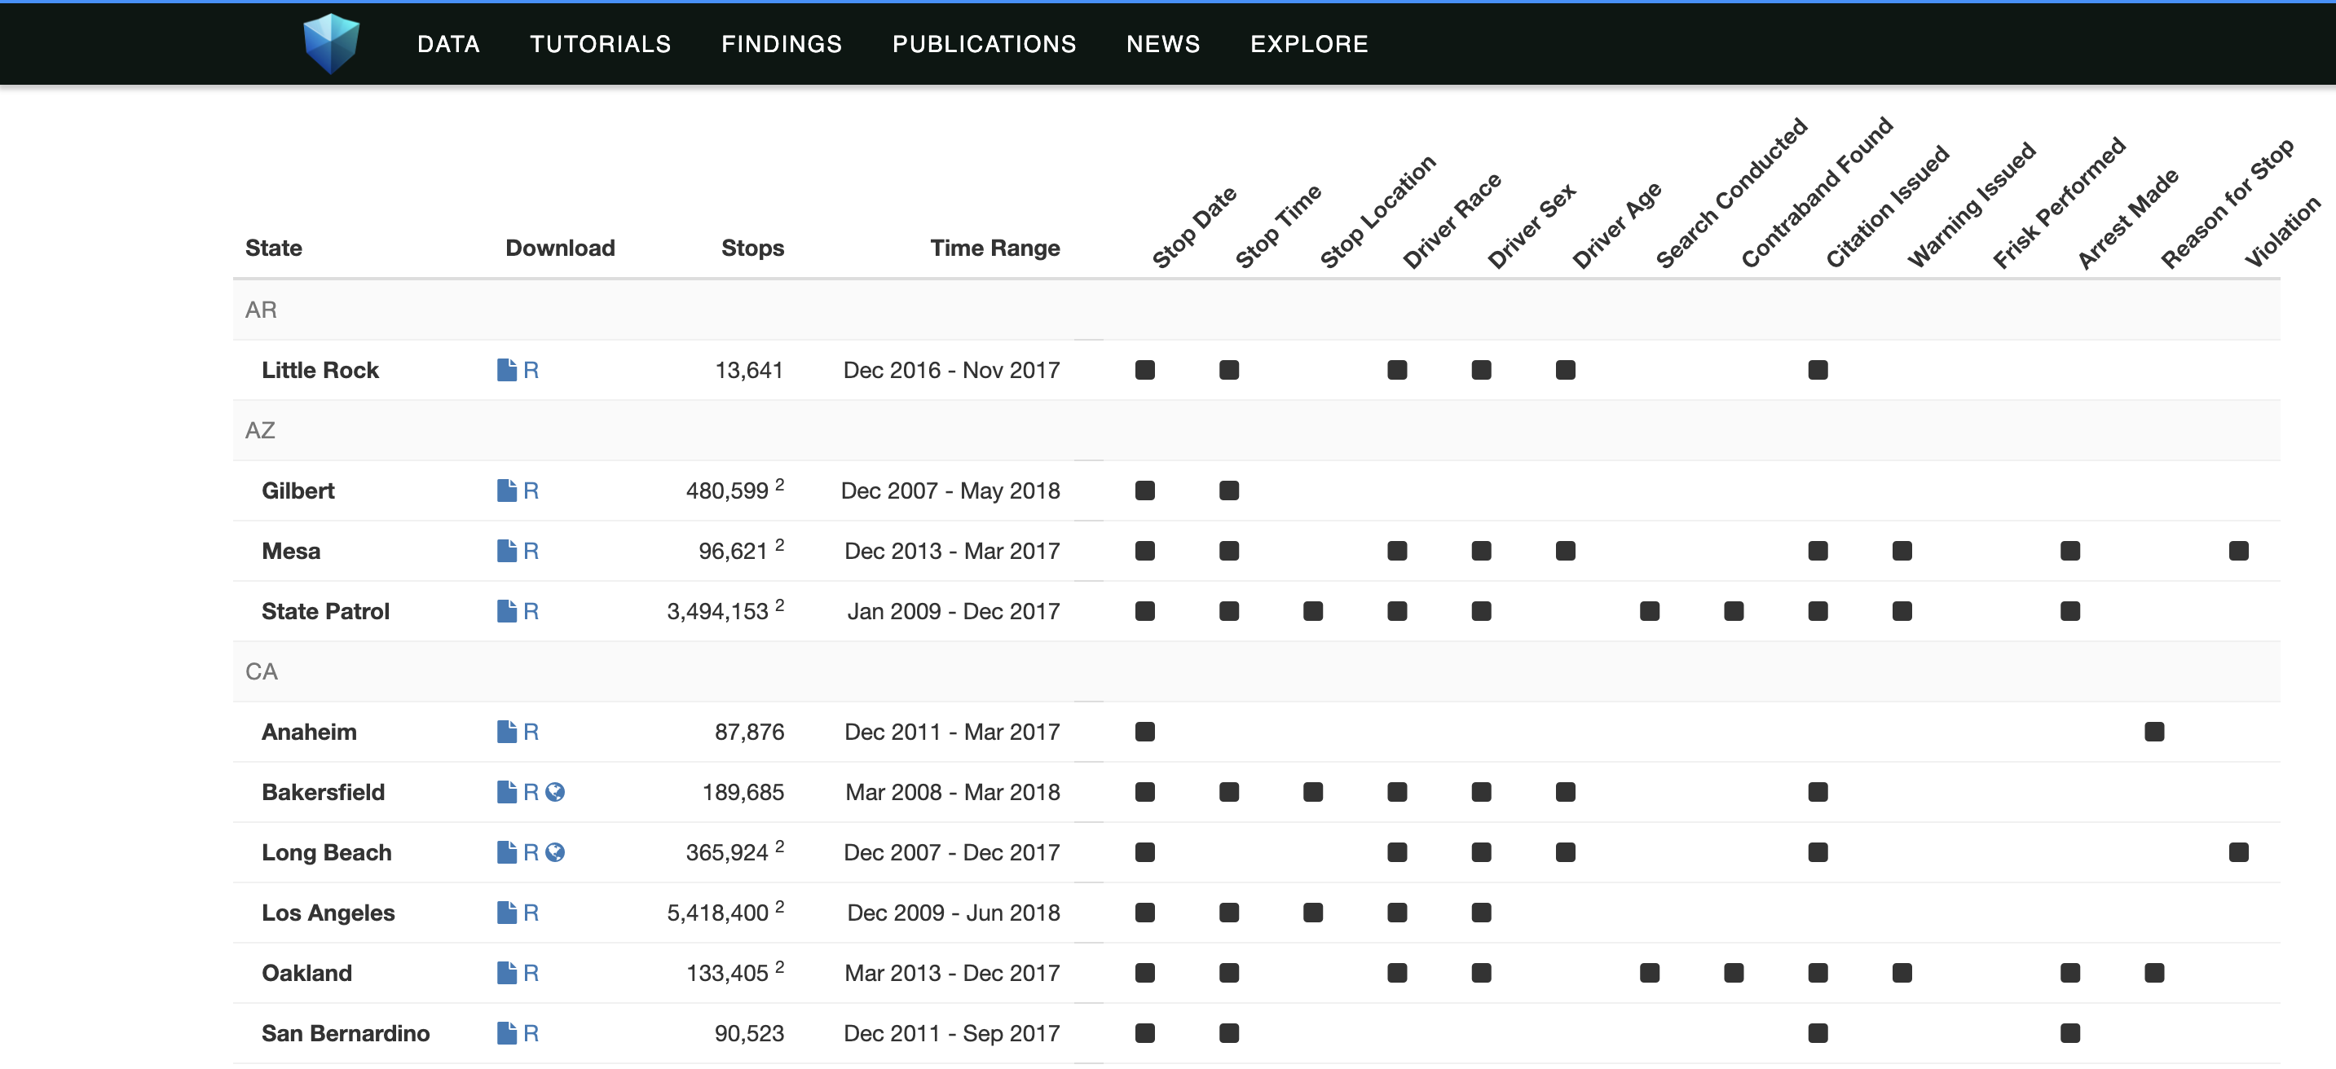Download San Bernardino R data

[531, 1032]
